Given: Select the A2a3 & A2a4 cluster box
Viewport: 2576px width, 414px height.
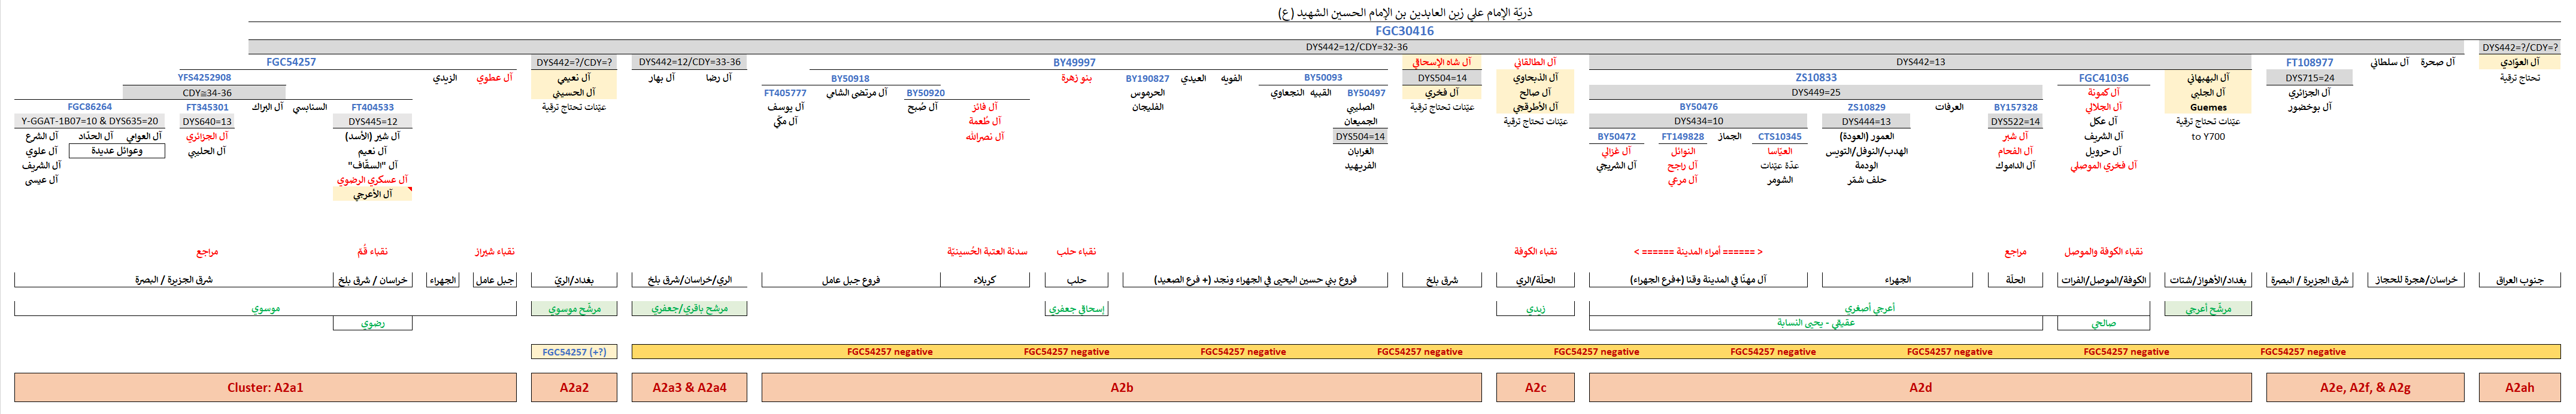Looking at the screenshot, I should click(x=689, y=387).
